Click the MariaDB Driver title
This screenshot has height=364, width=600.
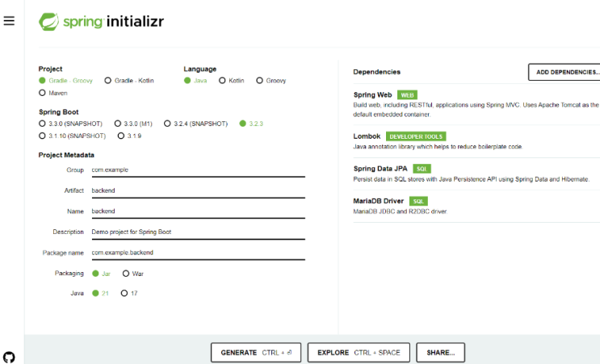click(x=379, y=201)
